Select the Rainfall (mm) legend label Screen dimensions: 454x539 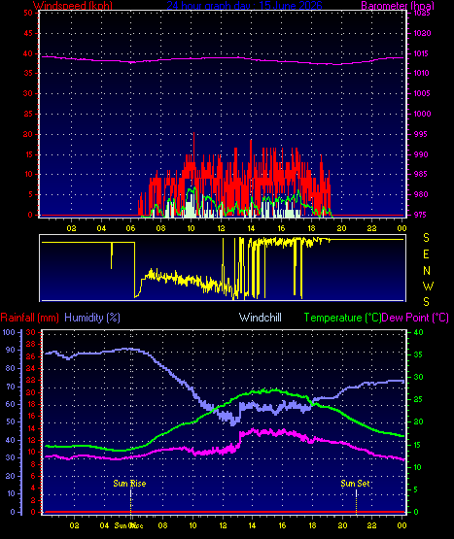point(29,318)
